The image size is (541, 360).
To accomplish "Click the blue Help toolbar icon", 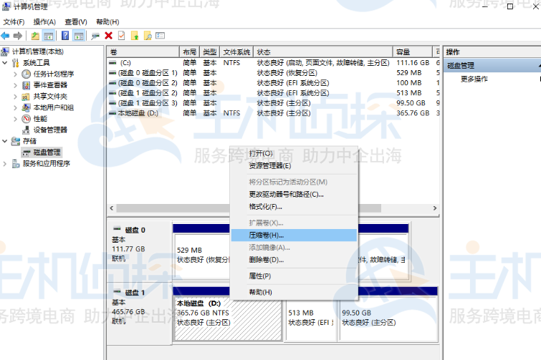I will click(x=65, y=35).
